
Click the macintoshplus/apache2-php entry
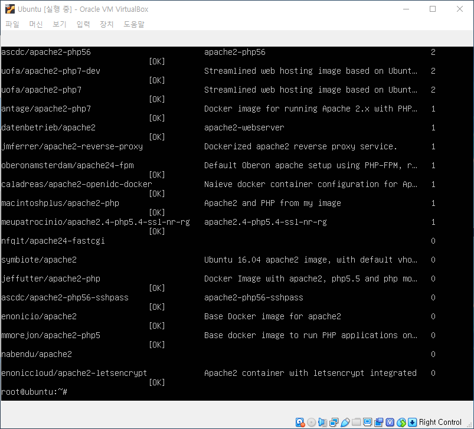60,203
